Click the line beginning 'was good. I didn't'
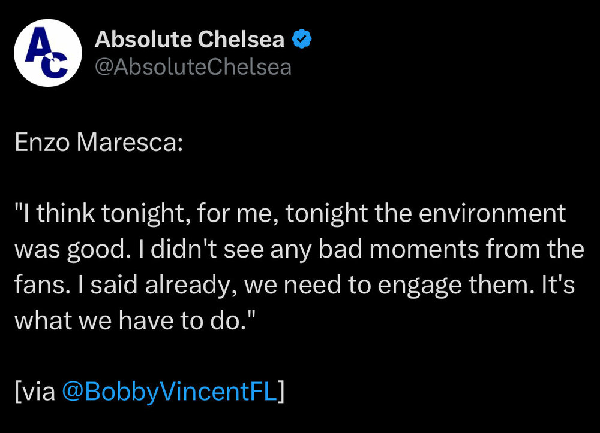 [299, 249]
